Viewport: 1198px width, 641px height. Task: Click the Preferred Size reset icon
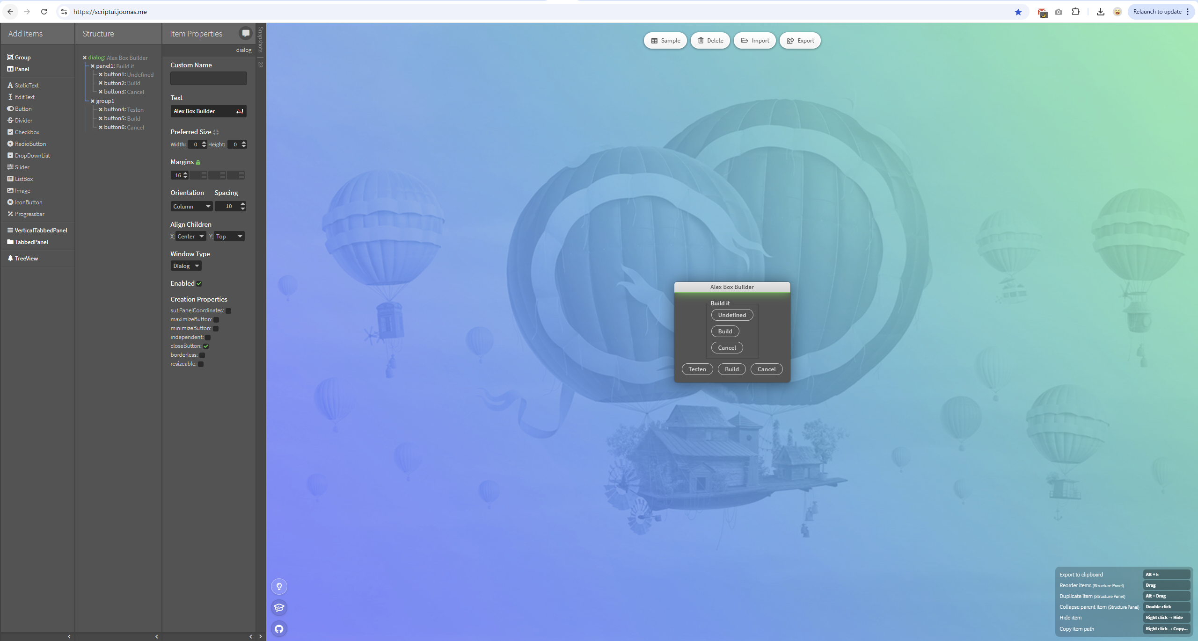tap(216, 132)
